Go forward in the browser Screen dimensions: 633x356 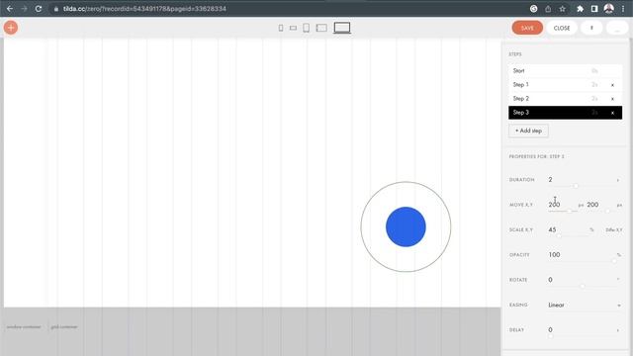point(24,9)
